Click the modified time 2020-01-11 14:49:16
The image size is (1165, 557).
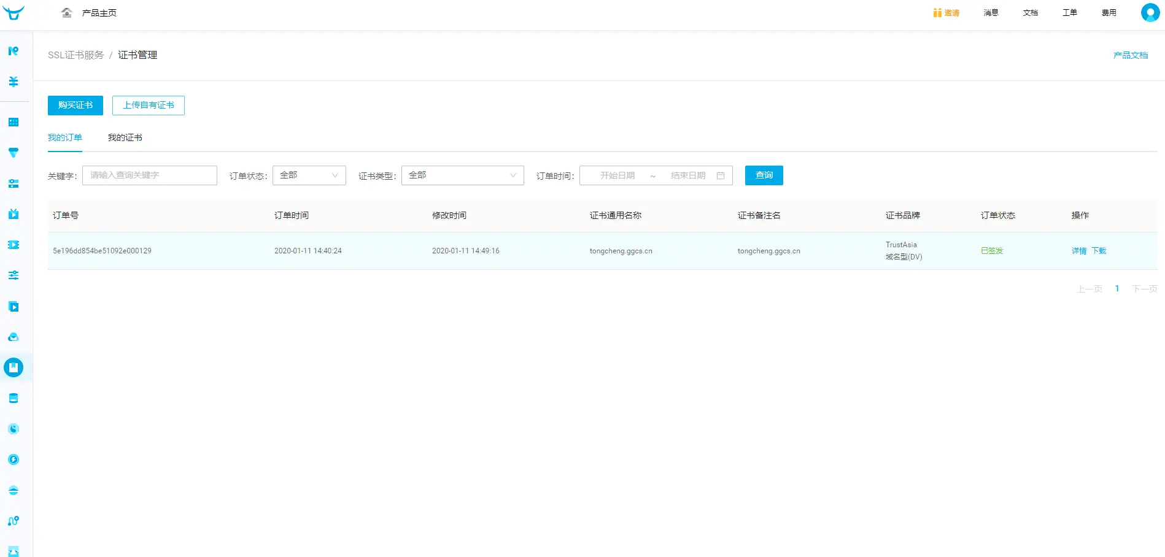(x=466, y=251)
